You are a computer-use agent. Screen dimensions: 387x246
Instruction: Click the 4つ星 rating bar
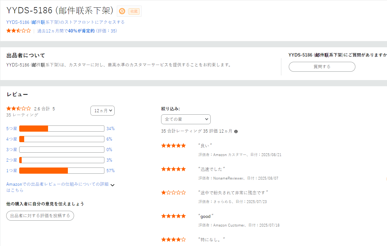click(62, 139)
